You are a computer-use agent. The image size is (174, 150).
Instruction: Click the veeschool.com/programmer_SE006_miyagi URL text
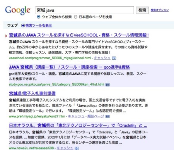[50, 58]
